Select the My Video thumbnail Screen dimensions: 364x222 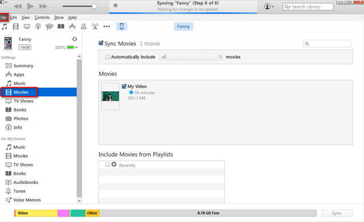[x=110, y=96]
